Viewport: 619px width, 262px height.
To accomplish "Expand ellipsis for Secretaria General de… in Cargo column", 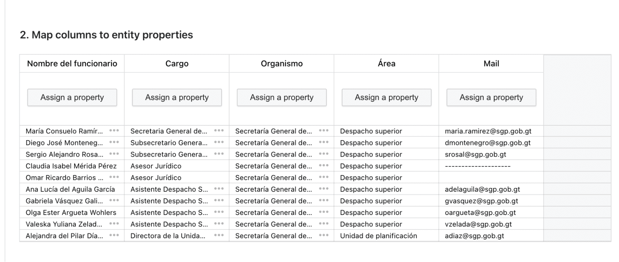I will pos(219,131).
